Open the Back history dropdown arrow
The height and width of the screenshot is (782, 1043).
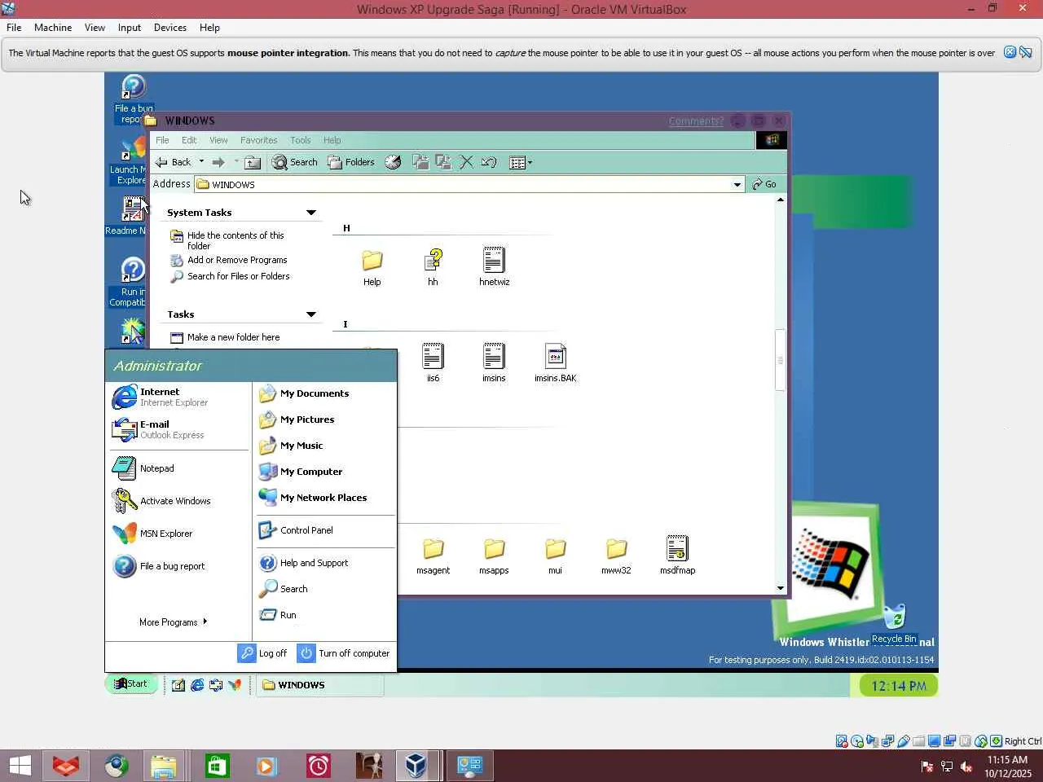click(201, 161)
